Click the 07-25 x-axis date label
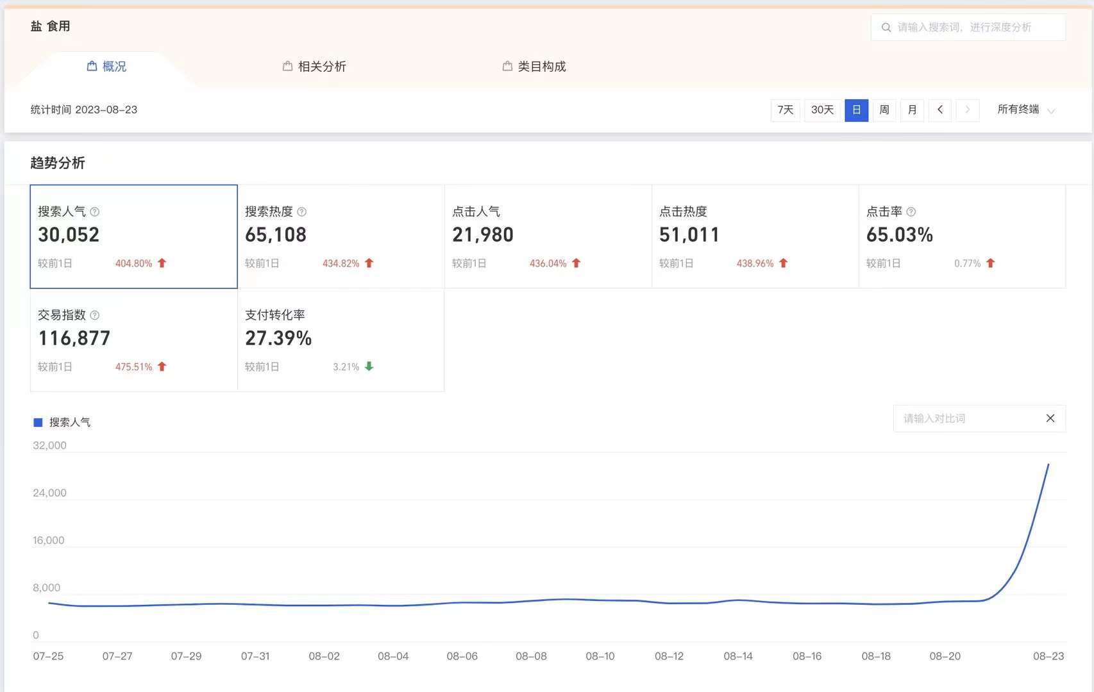This screenshot has height=692, width=1094. (48, 656)
